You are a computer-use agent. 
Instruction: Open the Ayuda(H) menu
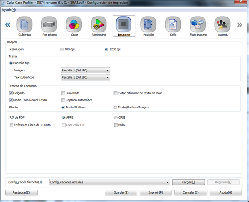pyautogui.click(x=9, y=10)
